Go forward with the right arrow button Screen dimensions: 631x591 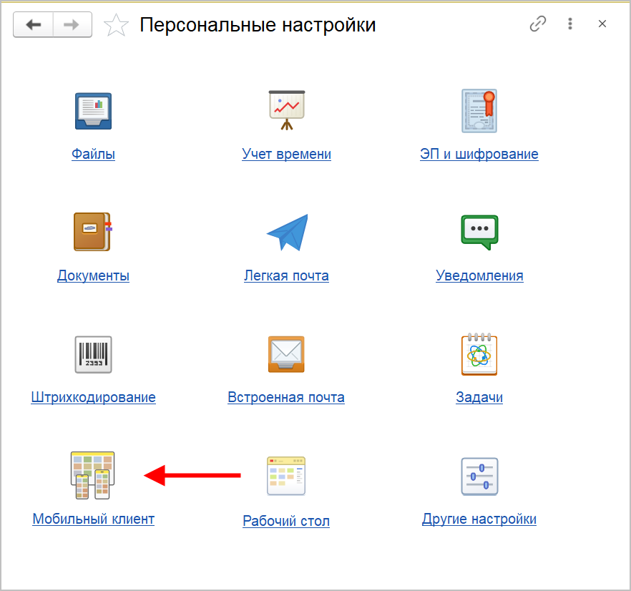[x=72, y=25]
